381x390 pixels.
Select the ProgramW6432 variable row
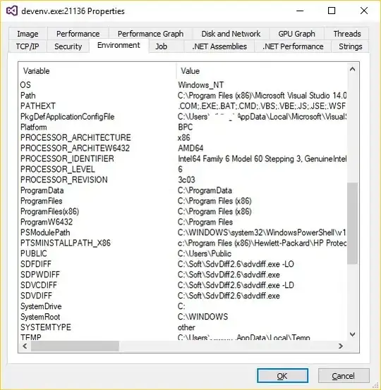coord(183,222)
